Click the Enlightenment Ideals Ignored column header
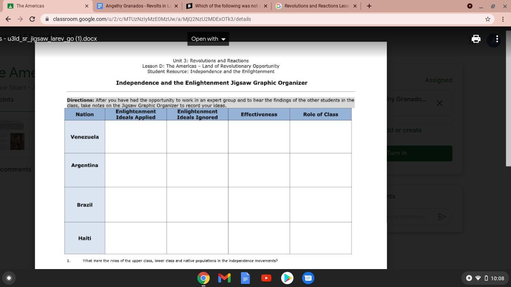Viewport: 511px width, 287px height. click(x=197, y=114)
